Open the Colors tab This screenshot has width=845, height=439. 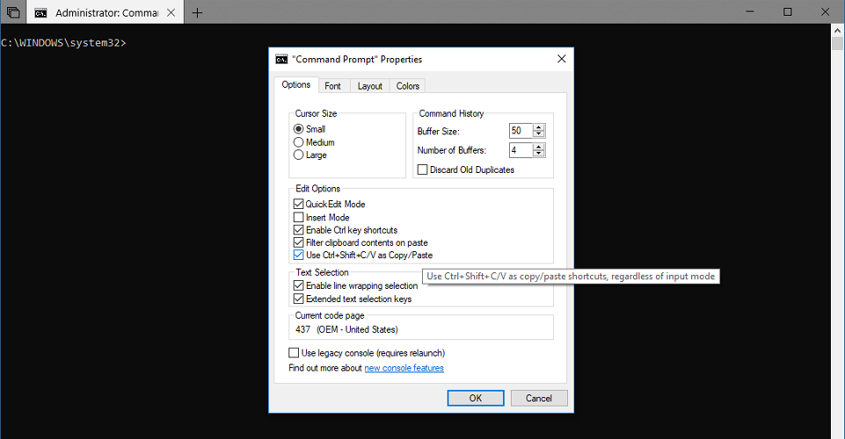[x=407, y=86]
